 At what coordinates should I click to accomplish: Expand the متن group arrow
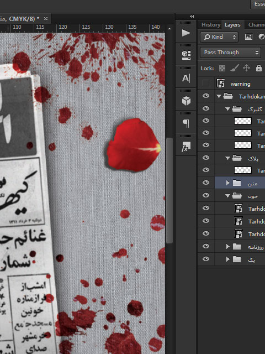coord(228,183)
